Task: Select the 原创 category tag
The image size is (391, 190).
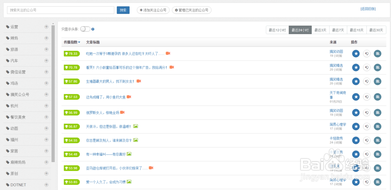Action: pos(12,174)
